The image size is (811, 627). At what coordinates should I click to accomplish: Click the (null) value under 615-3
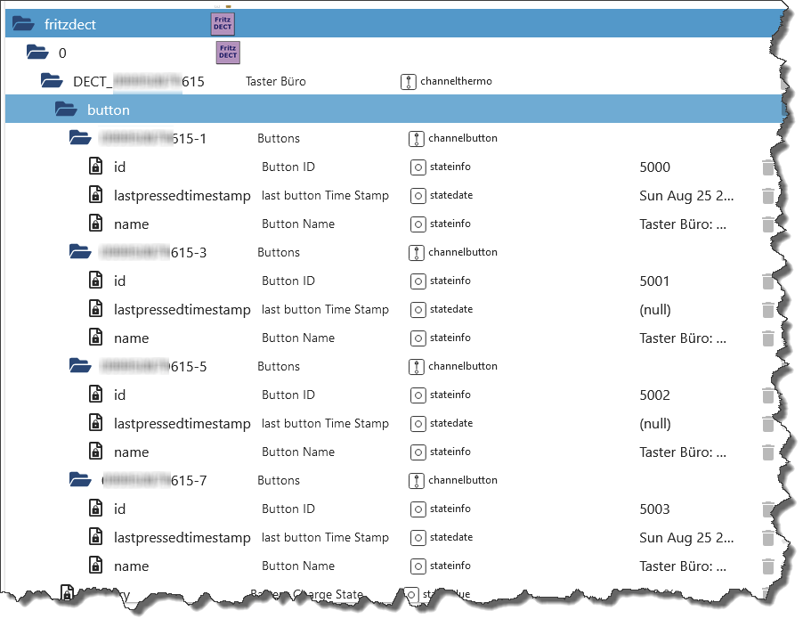655,310
